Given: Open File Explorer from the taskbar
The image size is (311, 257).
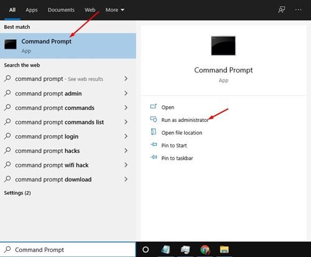Looking at the screenshot, I should click(x=224, y=250).
